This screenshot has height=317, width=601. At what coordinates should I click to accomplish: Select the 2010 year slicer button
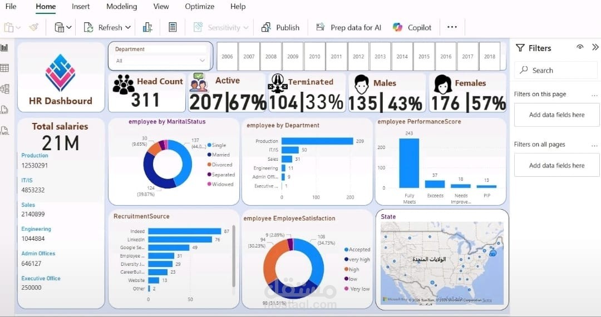(314, 56)
